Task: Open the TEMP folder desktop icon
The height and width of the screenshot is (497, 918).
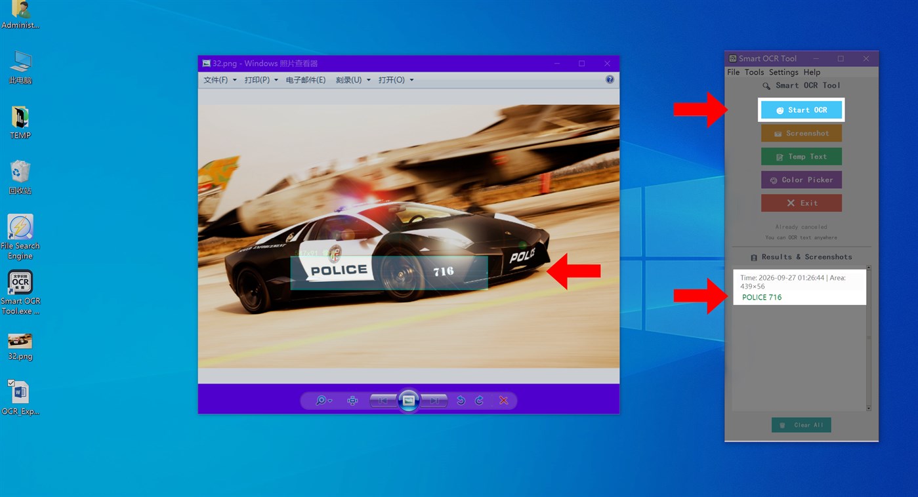Action: 20,122
